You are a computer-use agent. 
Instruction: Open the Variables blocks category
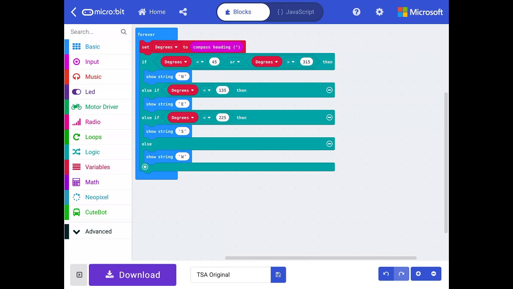tap(98, 167)
